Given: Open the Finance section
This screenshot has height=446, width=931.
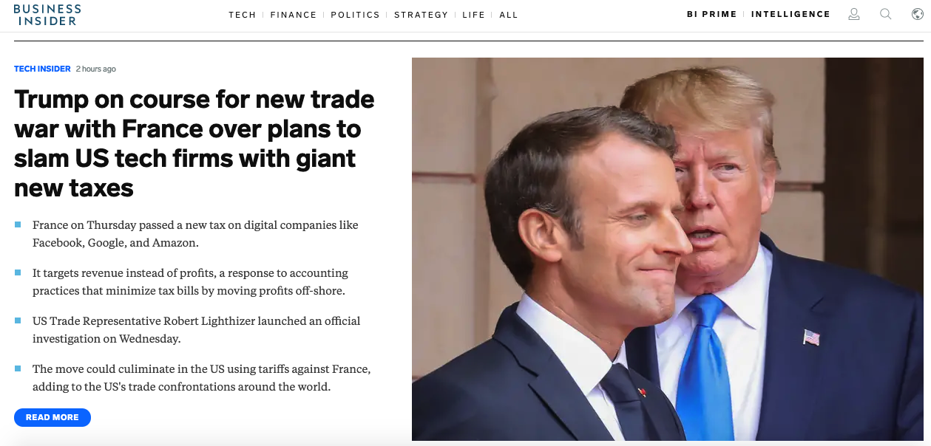Looking at the screenshot, I should 294,15.
